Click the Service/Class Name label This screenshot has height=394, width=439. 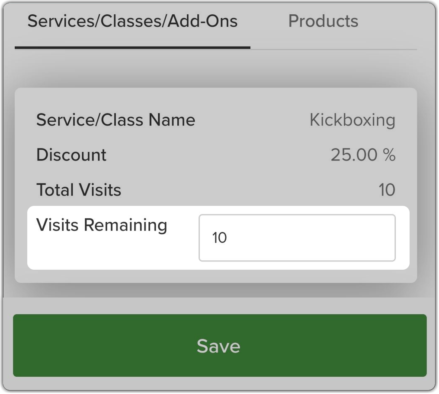tap(115, 120)
